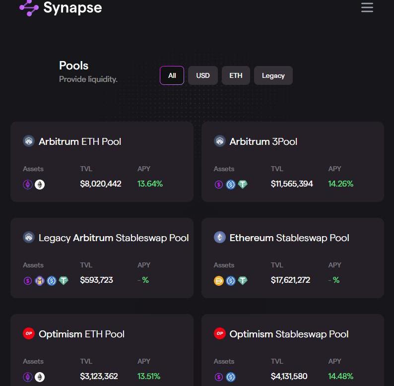Click Arbitrum network icon on ETH Pool
This screenshot has width=394, height=386.
[29, 141]
